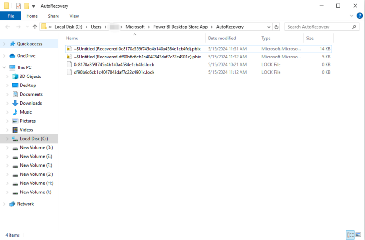
Task: Open the recent locations dropdown arrow
Action: pyautogui.click(x=27, y=27)
